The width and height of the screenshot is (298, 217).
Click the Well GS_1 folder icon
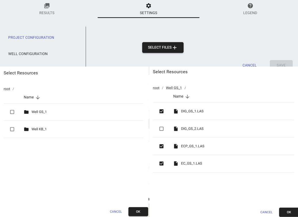coord(26,112)
